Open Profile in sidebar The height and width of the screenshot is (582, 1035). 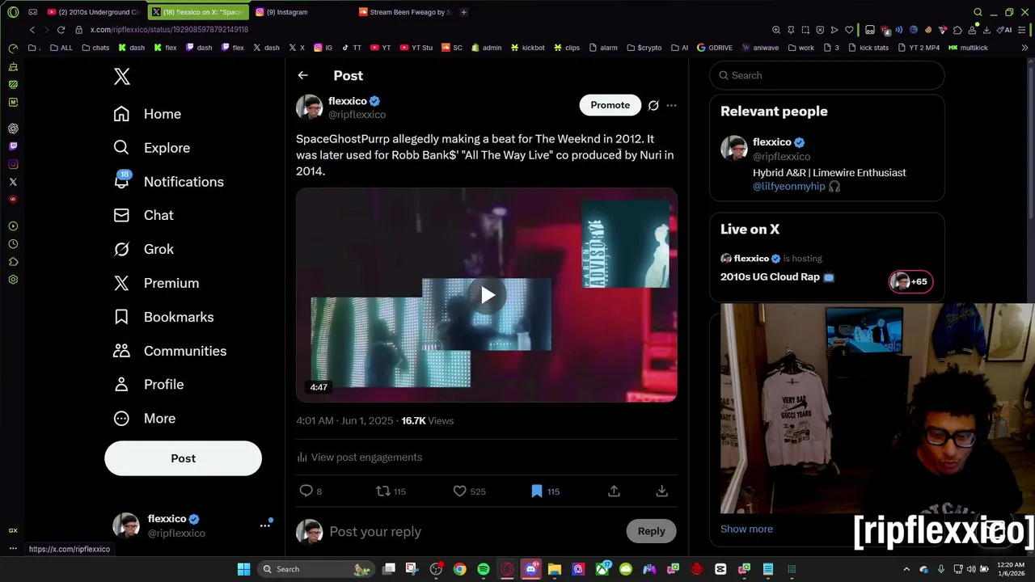(149, 384)
